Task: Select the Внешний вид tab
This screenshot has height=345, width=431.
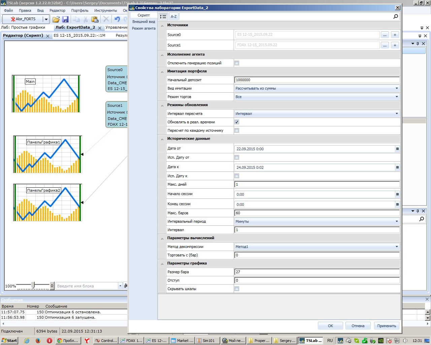Action: tap(143, 22)
